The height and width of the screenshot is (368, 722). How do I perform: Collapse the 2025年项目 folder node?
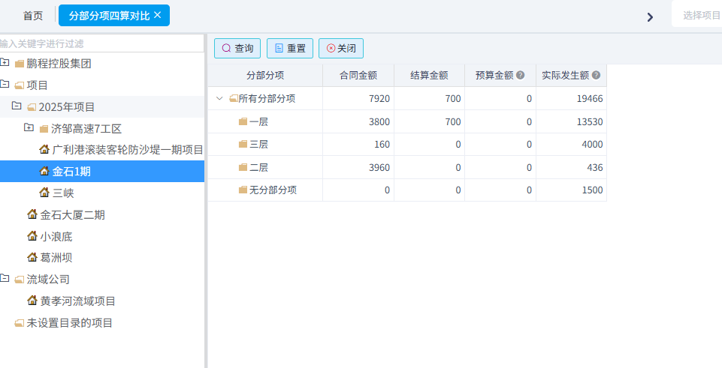pyautogui.click(x=17, y=106)
